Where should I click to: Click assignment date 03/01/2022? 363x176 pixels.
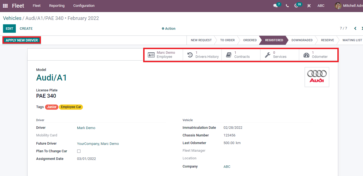click(x=86, y=159)
